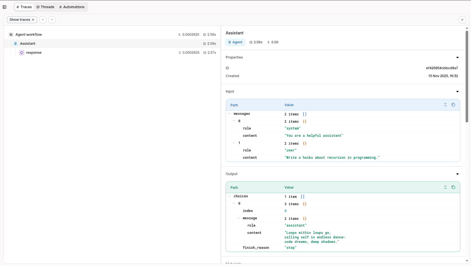Image resolution: width=471 pixels, height=266 pixels.
Task: Click the Show traces button
Action: (22, 20)
